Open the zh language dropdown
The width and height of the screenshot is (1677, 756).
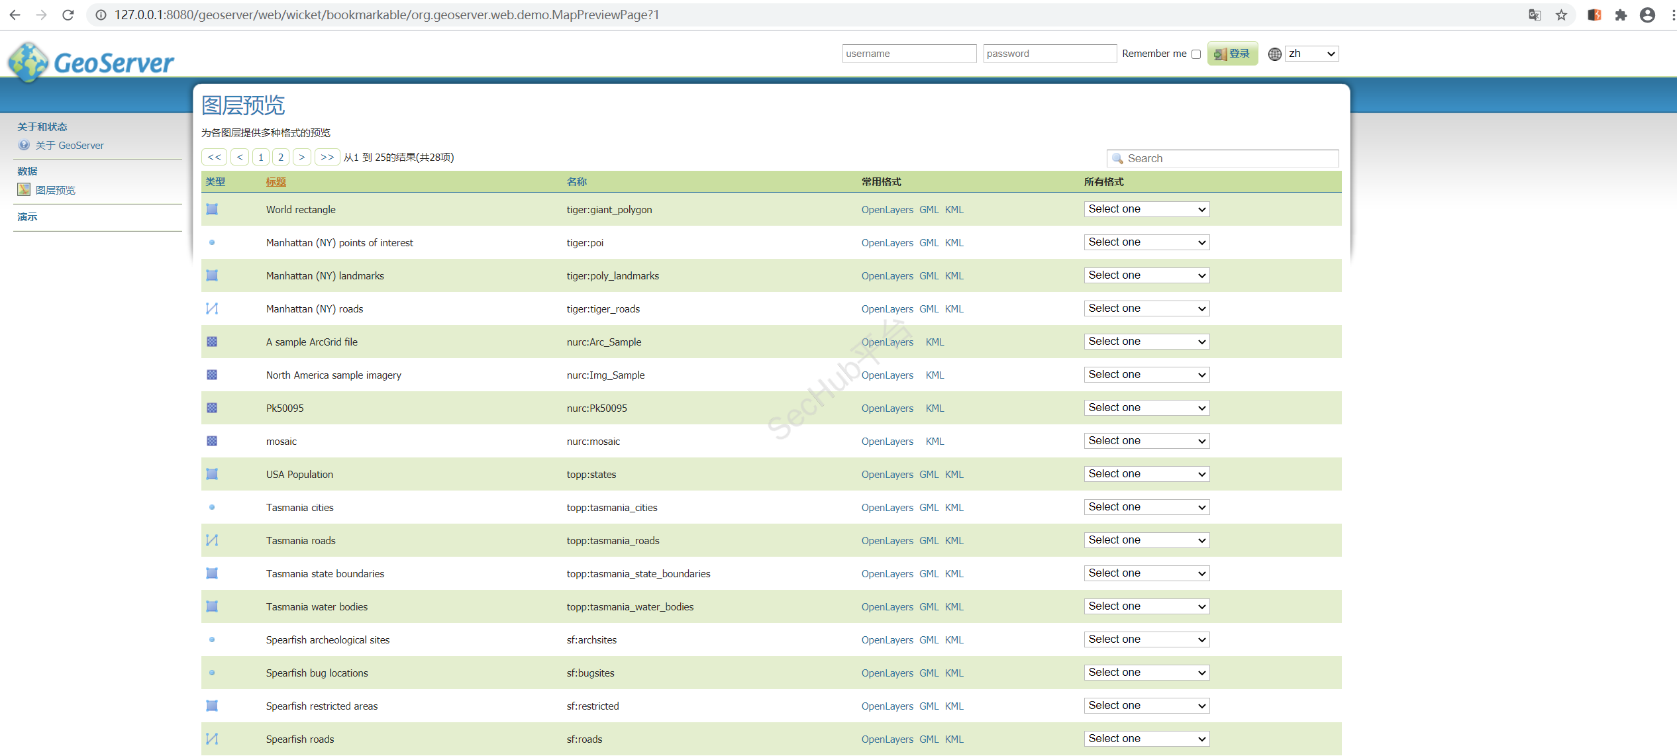[1311, 54]
